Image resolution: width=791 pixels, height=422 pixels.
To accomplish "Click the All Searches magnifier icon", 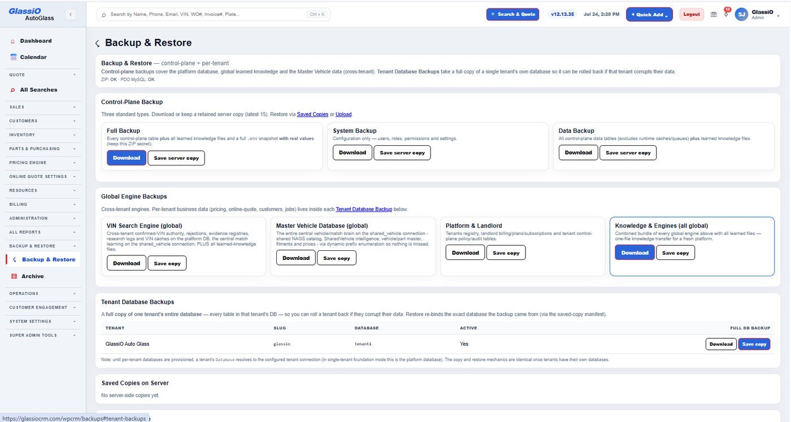I will [x=13, y=90].
